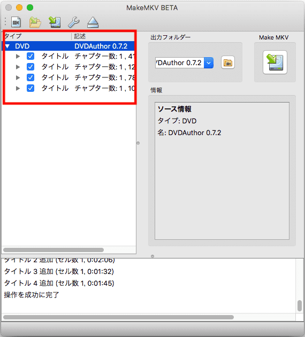The image size is (305, 337).
Task: Click log line 操作を成功に完了
Action: pyautogui.click(x=32, y=295)
